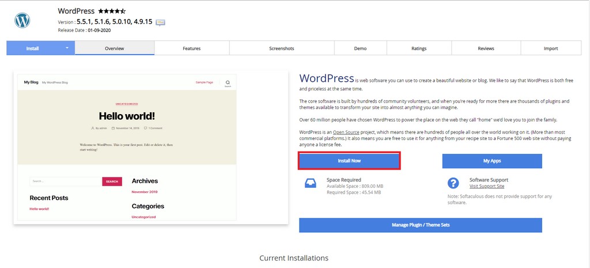This screenshot has width=590, height=268.
Task: Switch to the Overview tab
Action: point(115,48)
